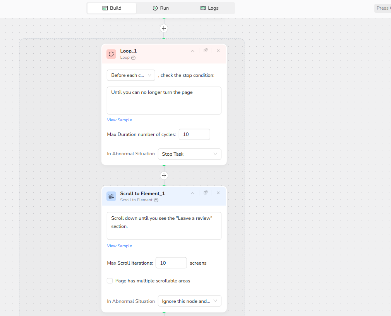
Task: Open the 'Before each c...' condition dropdown
Action: coord(131,75)
